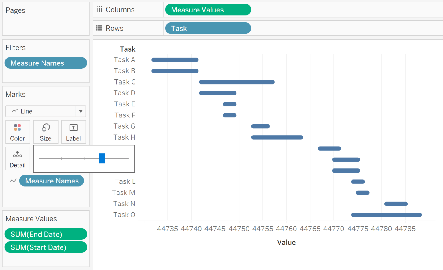Click the Rows shelf icon
This screenshot has width=443, height=270.
pyautogui.click(x=99, y=28)
